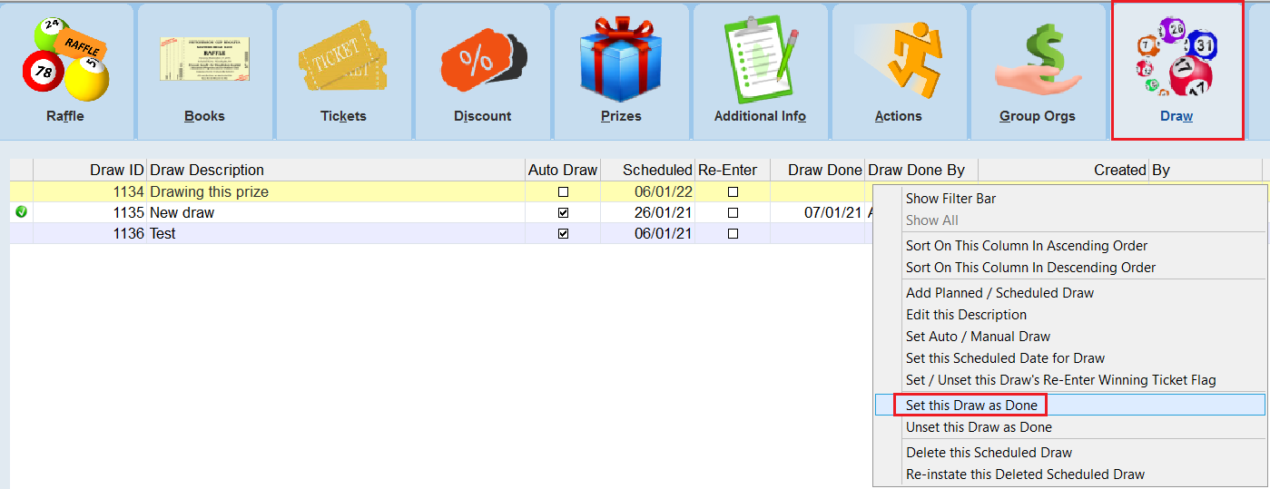Screen dimensions: 1270x489
Task: Click the green check icon on draw 1135
Action: 22,212
